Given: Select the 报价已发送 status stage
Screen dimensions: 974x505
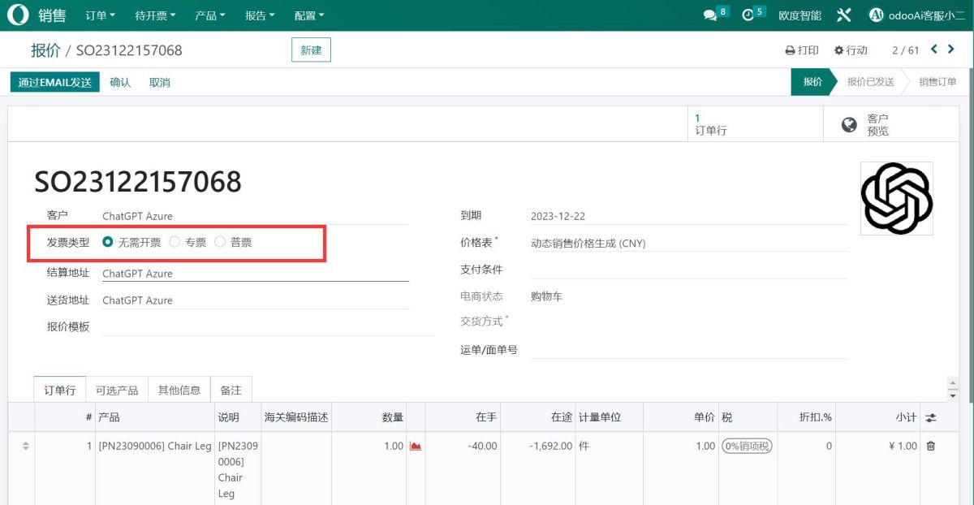Looking at the screenshot, I should (x=870, y=82).
